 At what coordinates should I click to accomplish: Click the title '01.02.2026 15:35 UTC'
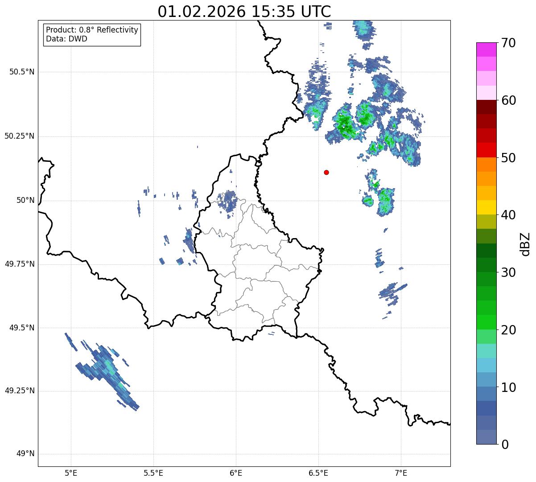[244, 12]
